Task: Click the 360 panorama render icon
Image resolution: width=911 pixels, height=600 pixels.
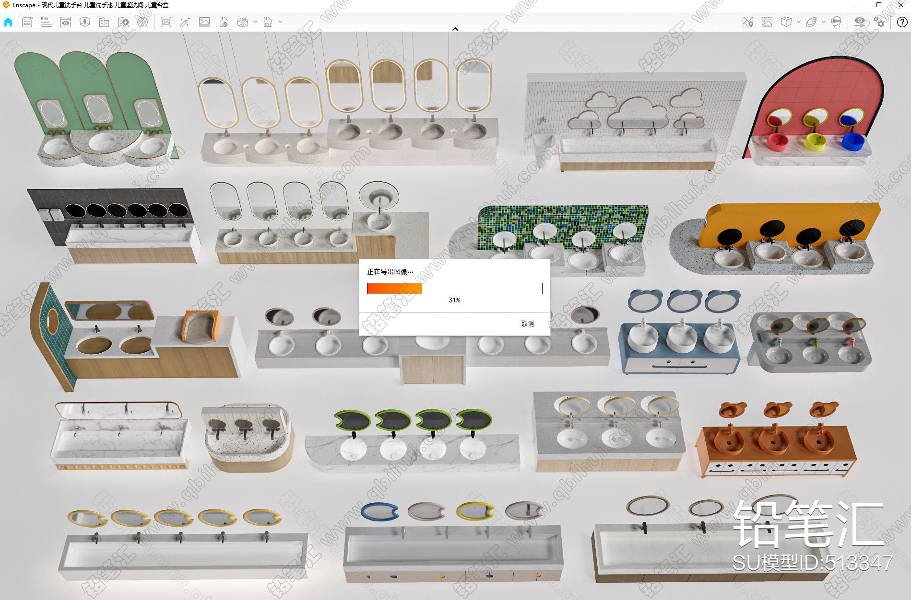Action: tap(243, 22)
